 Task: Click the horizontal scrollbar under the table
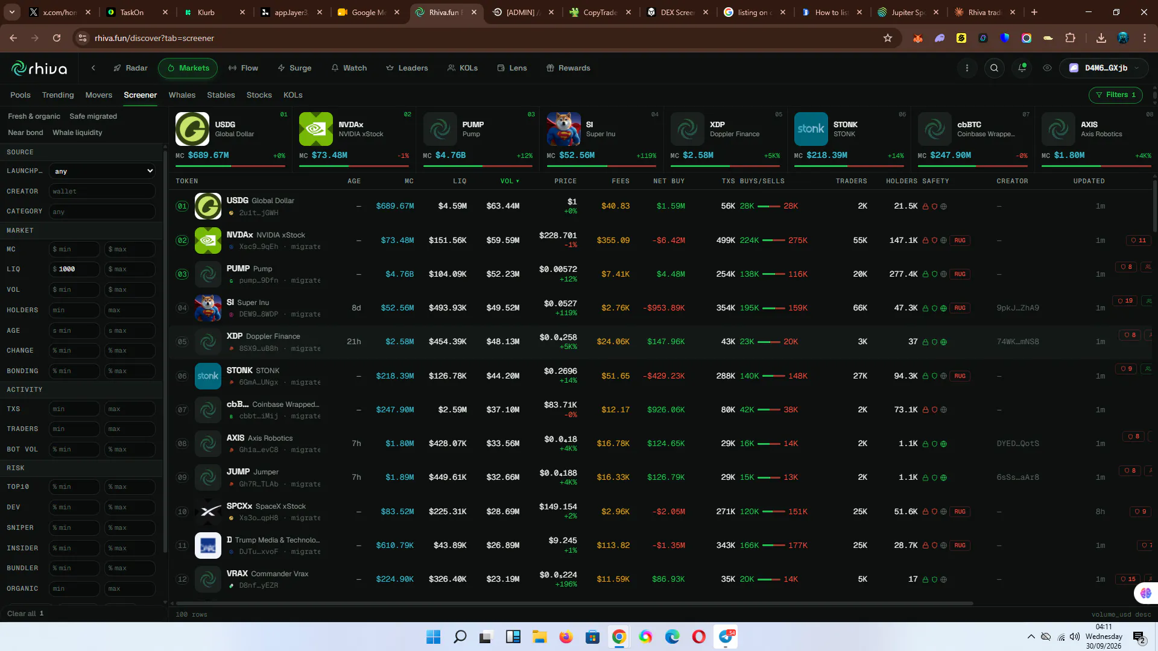(x=574, y=603)
